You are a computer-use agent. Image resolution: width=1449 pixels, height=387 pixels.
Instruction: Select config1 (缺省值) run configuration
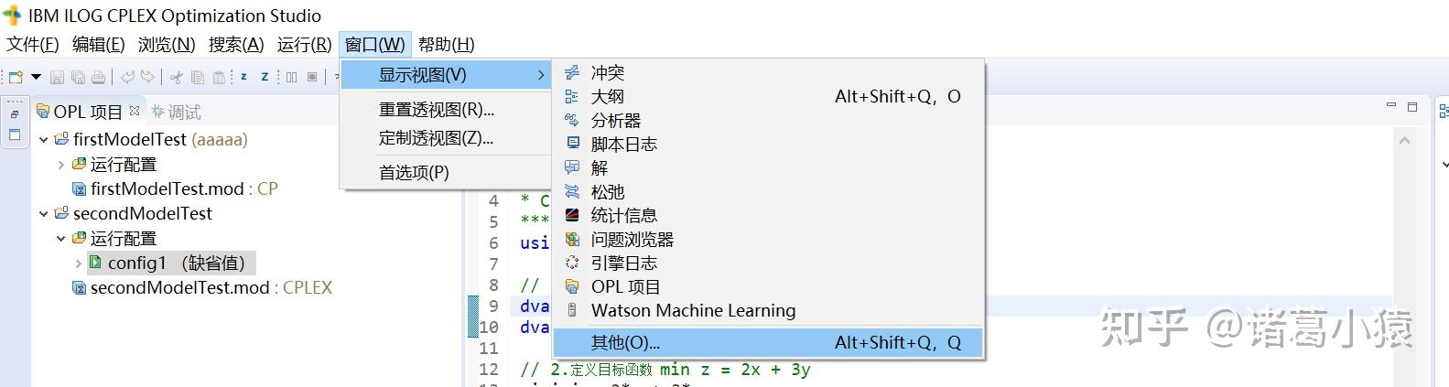coord(172,263)
